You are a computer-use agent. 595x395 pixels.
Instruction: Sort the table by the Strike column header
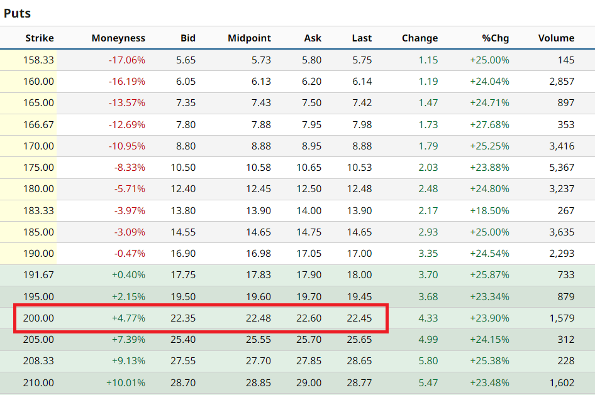(39, 38)
